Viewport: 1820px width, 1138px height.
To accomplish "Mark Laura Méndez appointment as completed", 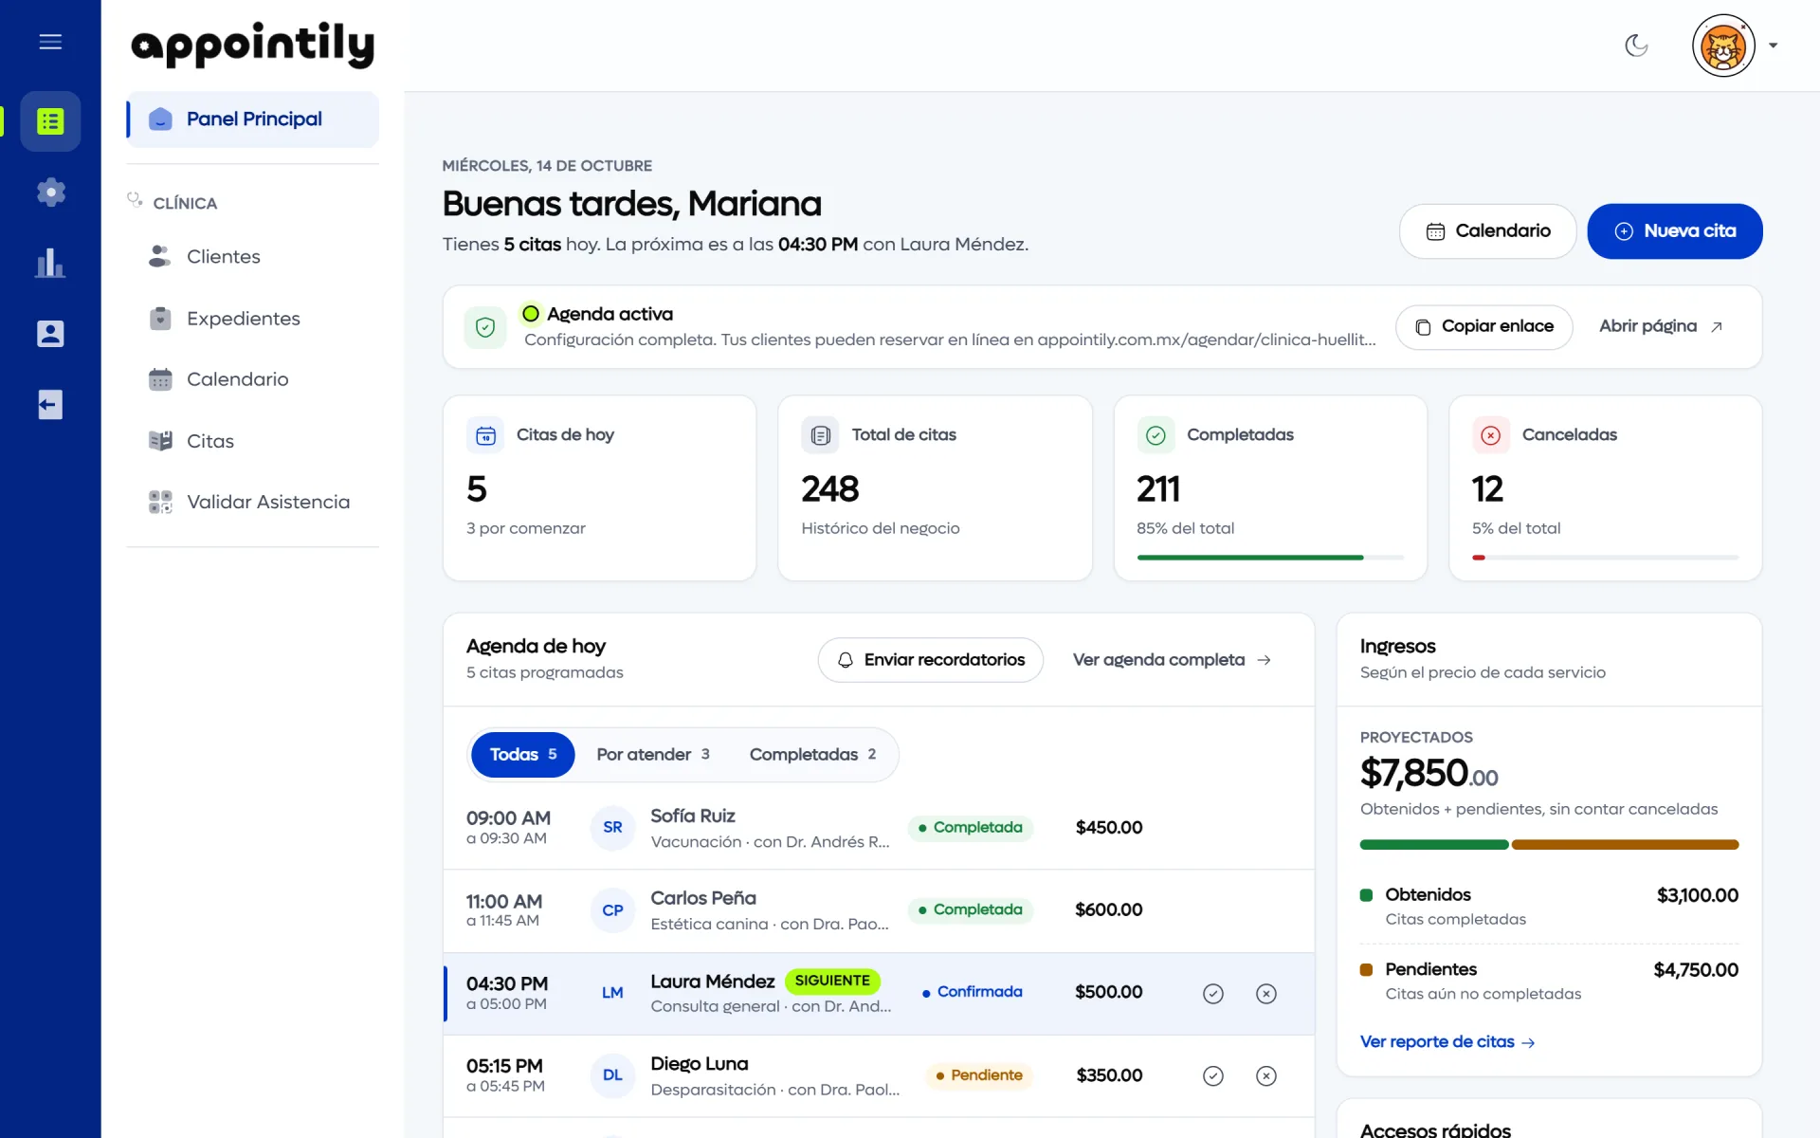I will tap(1213, 993).
